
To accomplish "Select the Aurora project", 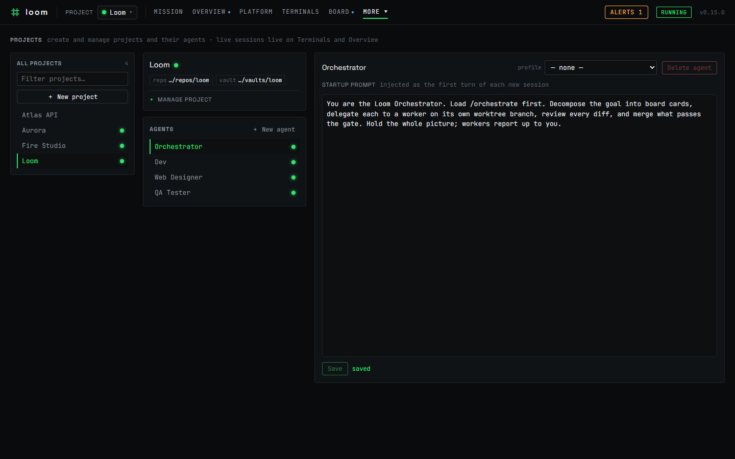I will tap(72, 131).
